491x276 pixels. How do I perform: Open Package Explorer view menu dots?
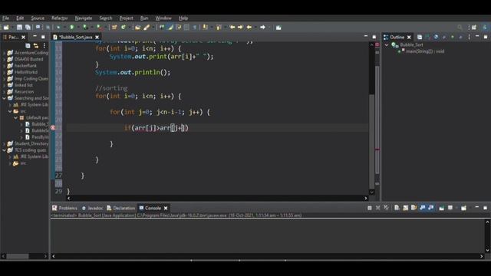pos(44,46)
